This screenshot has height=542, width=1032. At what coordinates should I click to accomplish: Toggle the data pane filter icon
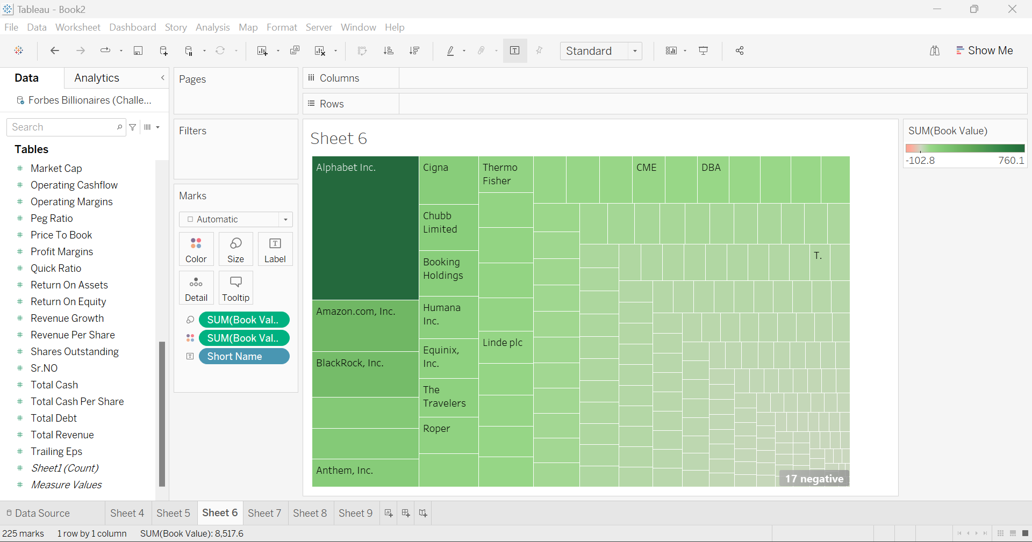(x=133, y=127)
